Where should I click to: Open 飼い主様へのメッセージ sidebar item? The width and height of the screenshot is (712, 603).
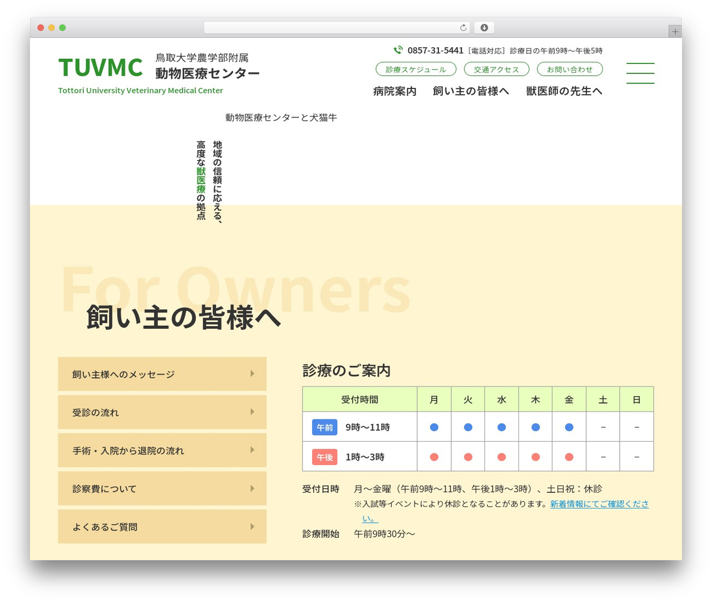[162, 374]
